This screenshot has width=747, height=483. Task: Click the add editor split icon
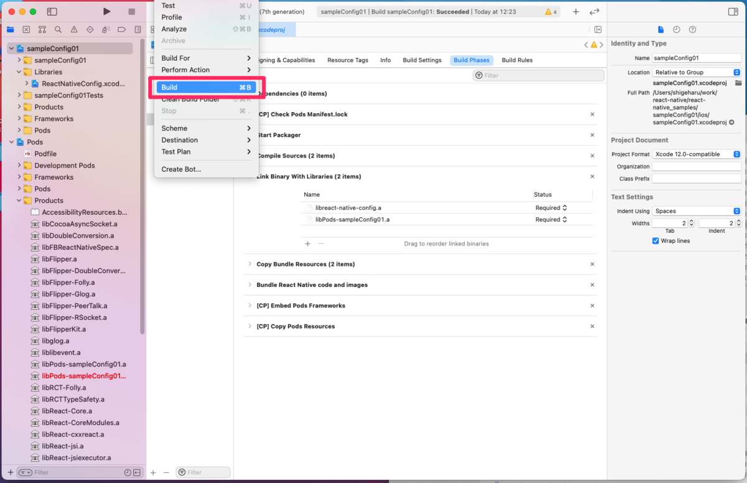click(598, 29)
